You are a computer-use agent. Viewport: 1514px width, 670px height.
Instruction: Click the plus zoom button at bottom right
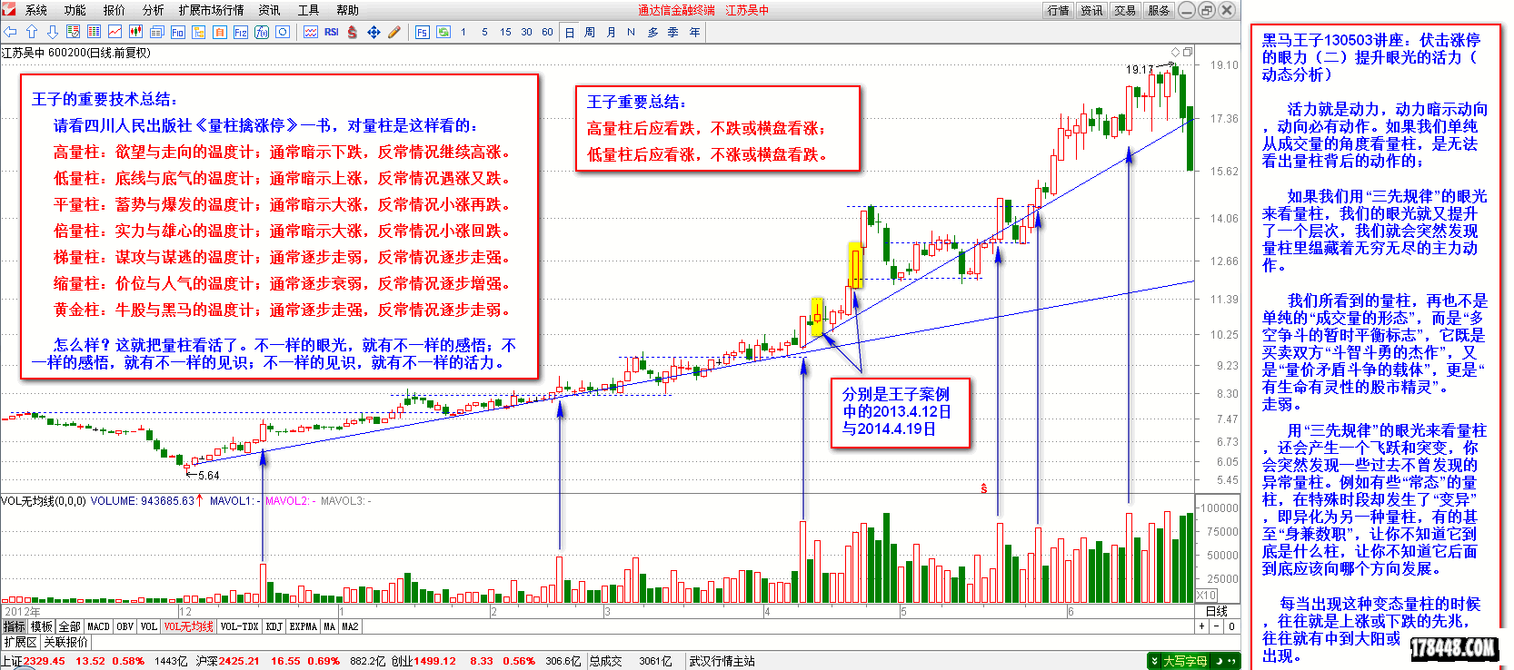point(1201,626)
